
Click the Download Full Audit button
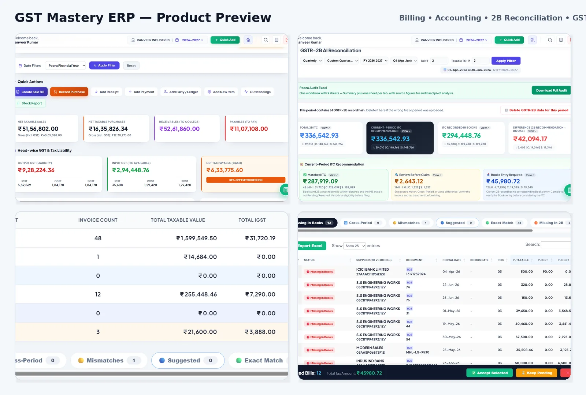(x=551, y=90)
